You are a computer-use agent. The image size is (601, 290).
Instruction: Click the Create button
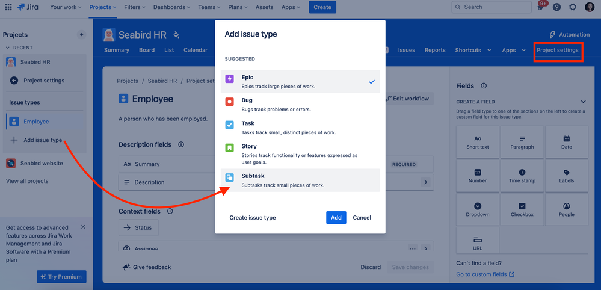[322, 7]
